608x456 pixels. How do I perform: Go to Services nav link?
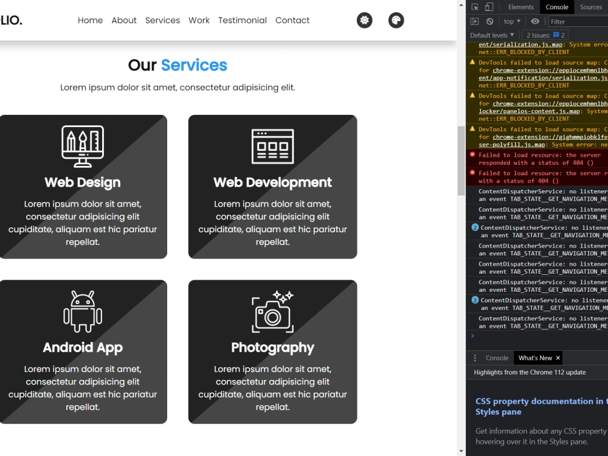[162, 20]
